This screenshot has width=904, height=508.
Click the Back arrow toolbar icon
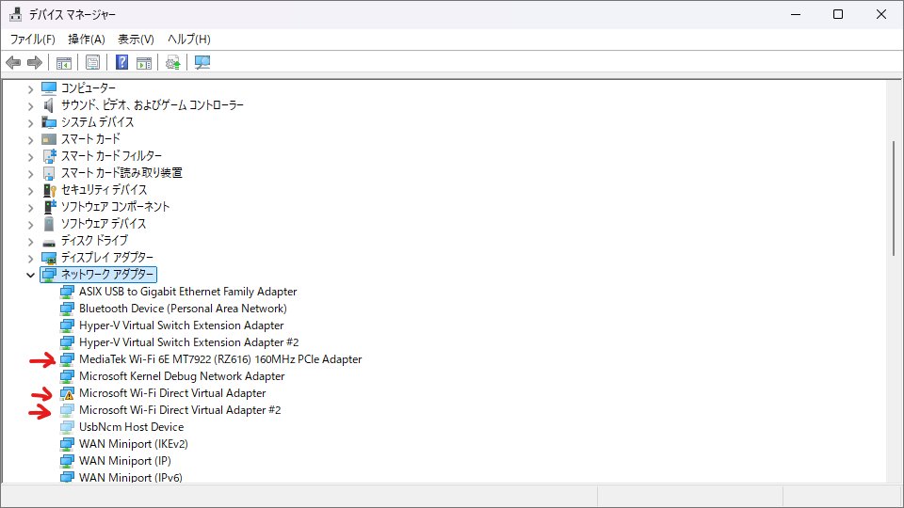tap(13, 62)
